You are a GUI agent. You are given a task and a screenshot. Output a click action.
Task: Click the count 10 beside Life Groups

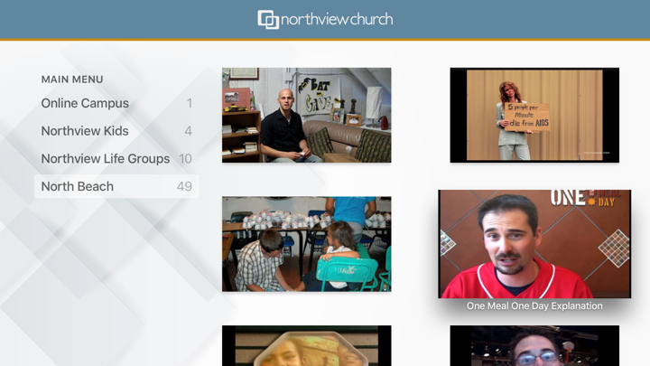pos(185,158)
